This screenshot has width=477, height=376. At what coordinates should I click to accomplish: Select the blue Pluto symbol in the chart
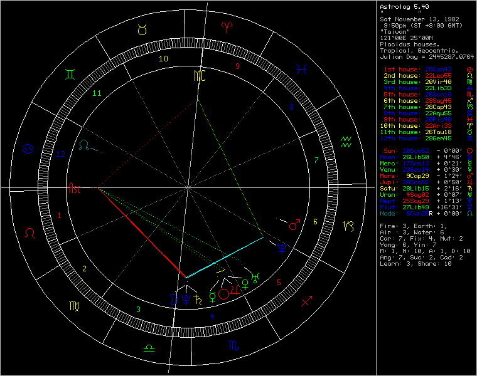186,300
